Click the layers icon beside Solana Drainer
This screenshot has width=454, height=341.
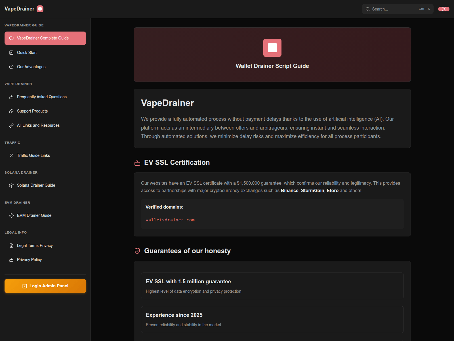point(11,185)
